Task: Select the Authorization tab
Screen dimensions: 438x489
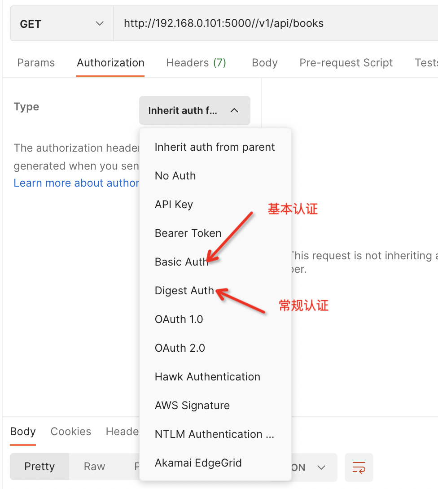Action: [x=110, y=63]
